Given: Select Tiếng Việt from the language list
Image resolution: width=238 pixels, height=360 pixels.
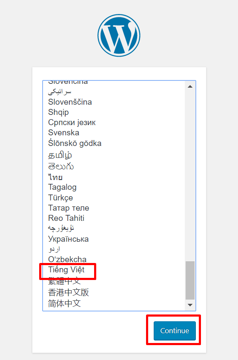Looking at the screenshot, I should click(x=66, y=269).
